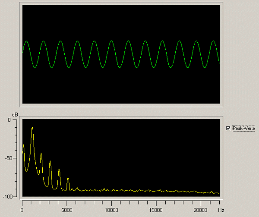Click the 10000 frequency axis label
Image resolution: width=259 pixels, height=217 pixels.
(x=111, y=210)
